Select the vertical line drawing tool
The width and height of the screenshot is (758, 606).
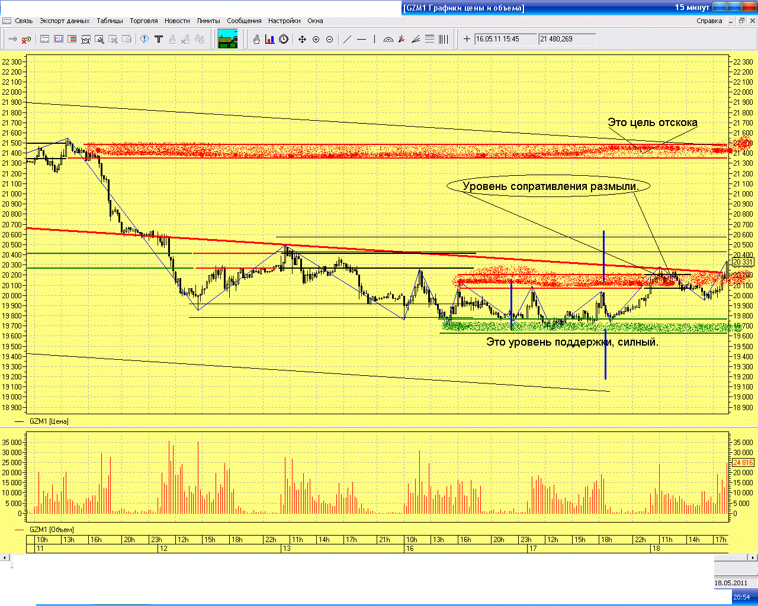coord(374,40)
